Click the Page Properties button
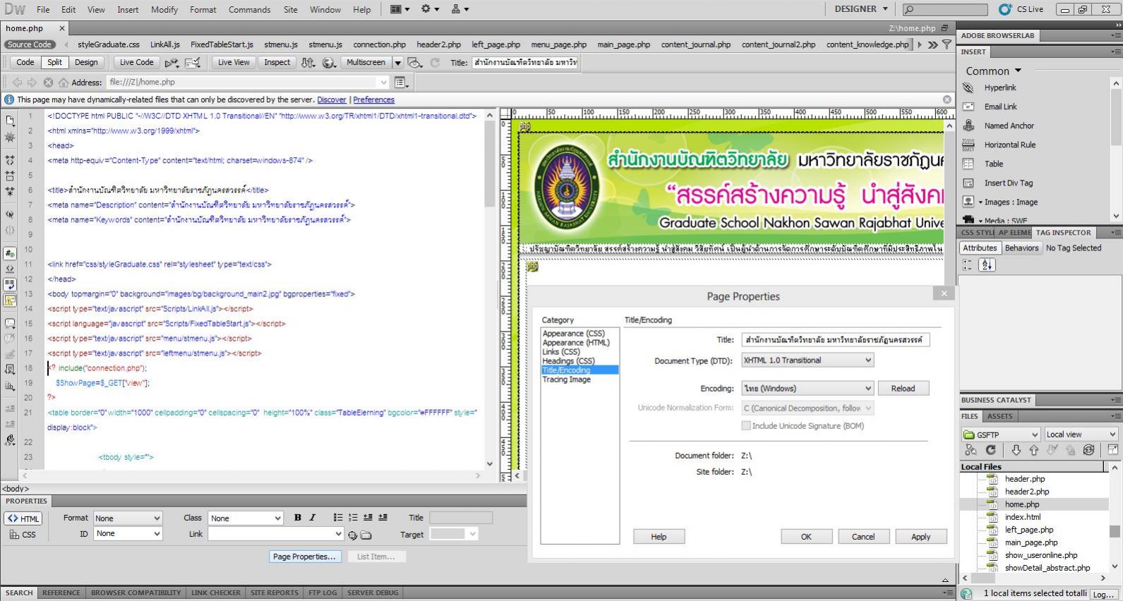1123x601 pixels. (304, 557)
